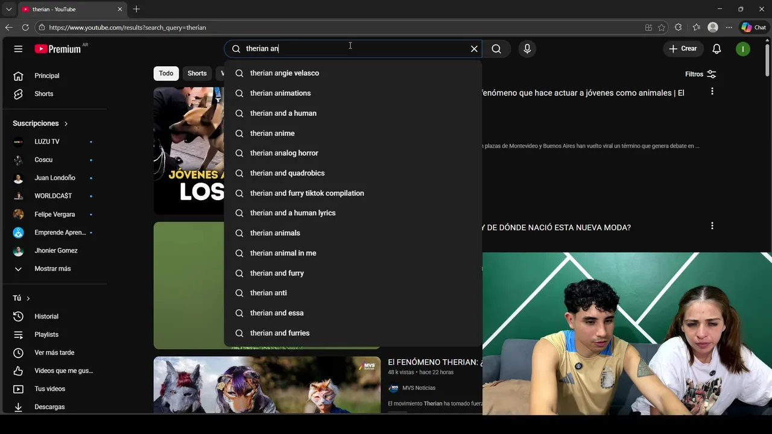772x434 pixels.
Task: Open MVS Noticias channel link
Action: 419,388
